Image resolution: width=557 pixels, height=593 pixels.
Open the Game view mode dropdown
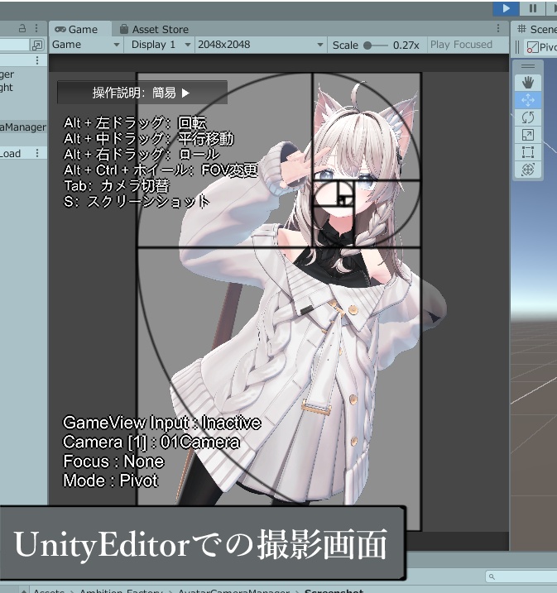pos(86,45)
